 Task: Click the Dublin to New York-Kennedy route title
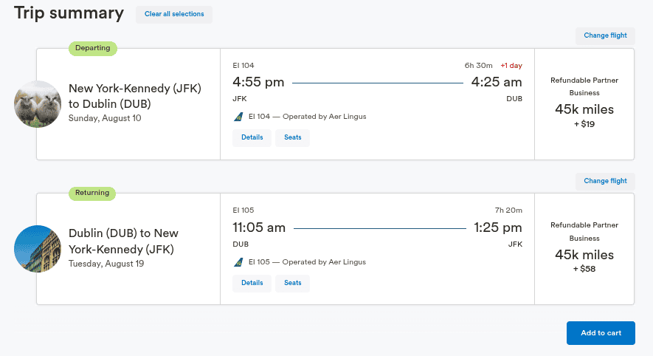point(124,241)
